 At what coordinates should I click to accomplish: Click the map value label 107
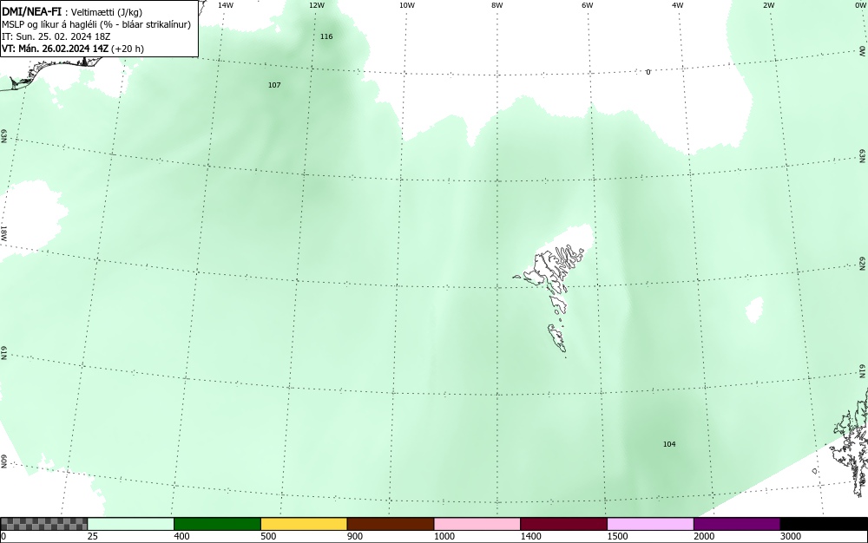[x=274, y=85]
